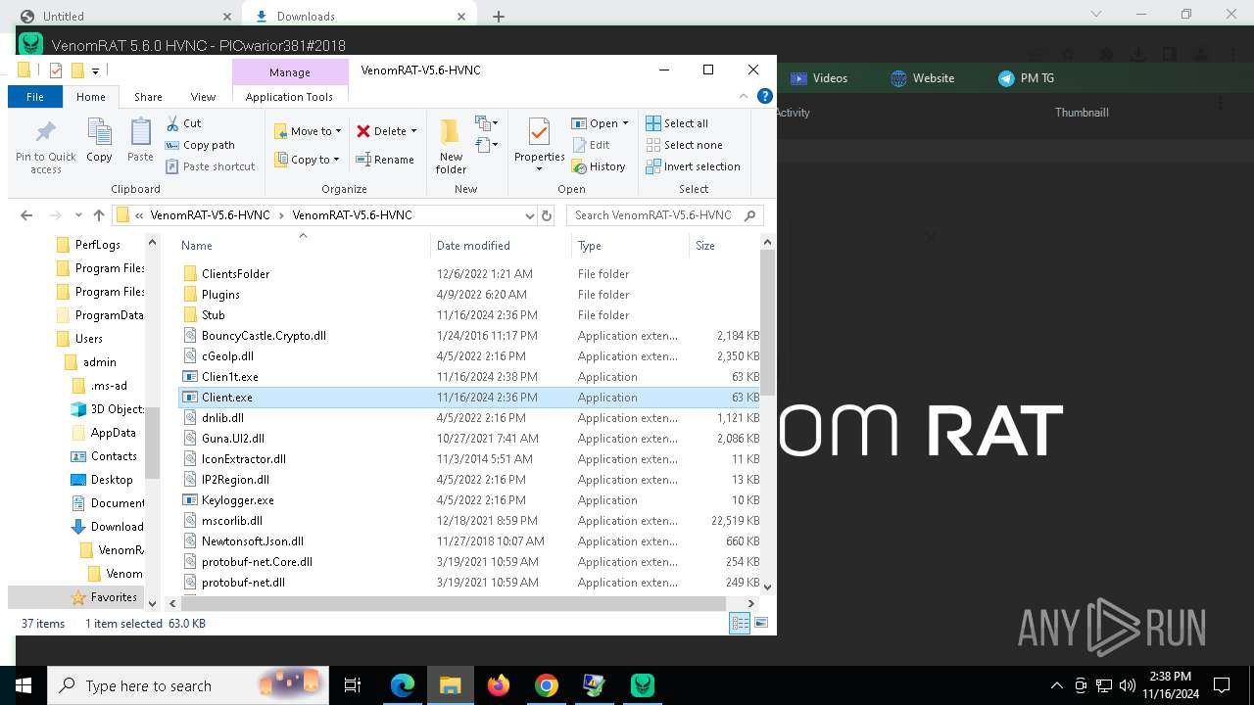The width and height of the screenshot is (1254, 705).
Task: Open the Downloads browser tab
Action: coord(357,16)
